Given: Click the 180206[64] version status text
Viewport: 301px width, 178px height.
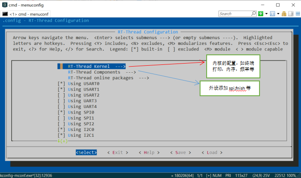Looking at the screenshot, I should coord(182,175).
